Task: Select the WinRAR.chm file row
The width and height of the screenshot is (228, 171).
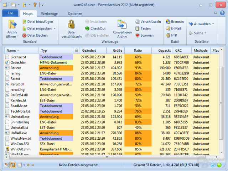Action: click(x=112, y=149)
